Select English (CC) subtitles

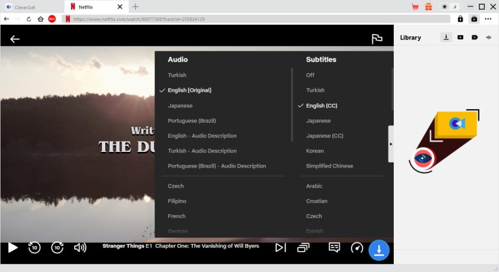[322, 106]
